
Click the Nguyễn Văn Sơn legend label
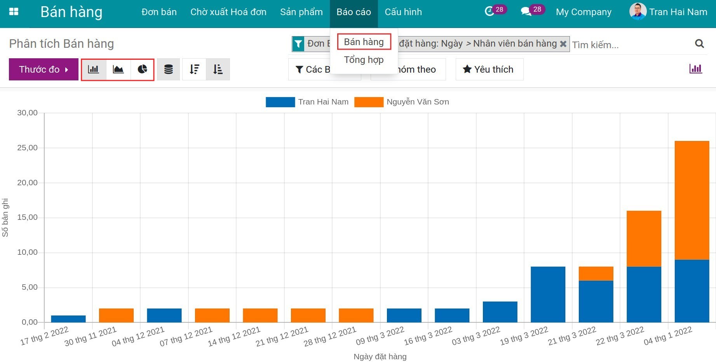pyautogui.click(x=418, y=102)
